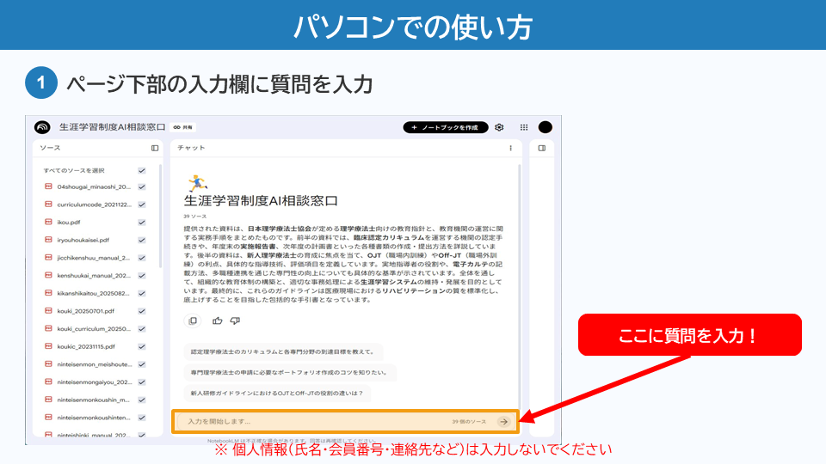Select the iryouhoukaisei.pdf source item
826x464 pixels.
click(x=83, y=240)
